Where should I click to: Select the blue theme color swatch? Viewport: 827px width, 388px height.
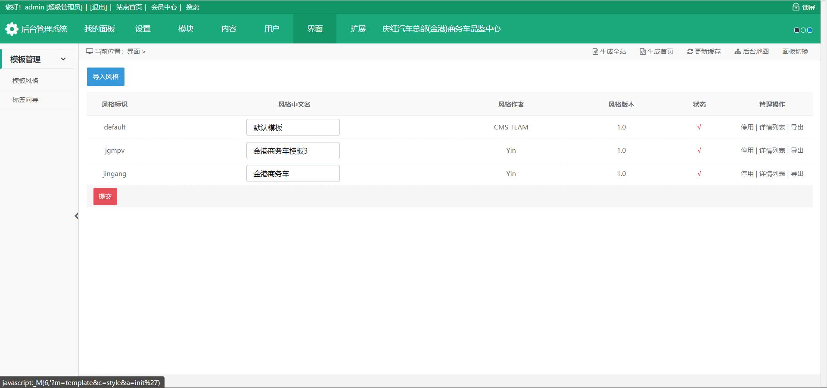810,30
